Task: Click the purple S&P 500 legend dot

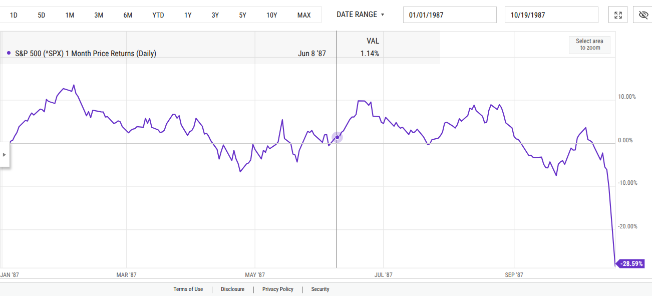Action: pos(9,54)
